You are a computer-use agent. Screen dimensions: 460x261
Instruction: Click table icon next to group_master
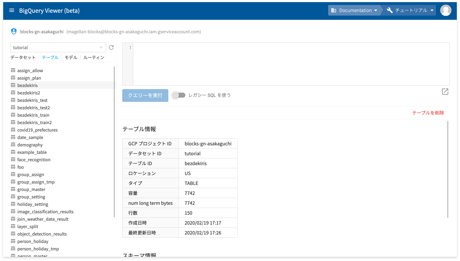point(13,189)
